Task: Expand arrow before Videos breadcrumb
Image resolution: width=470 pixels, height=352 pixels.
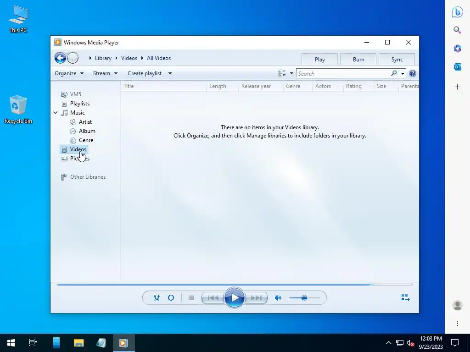Action: click(x=116, y=58)
